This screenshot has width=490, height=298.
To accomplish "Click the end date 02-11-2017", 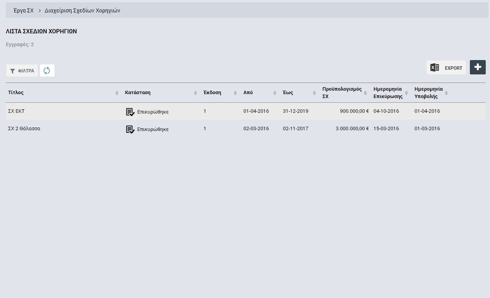I will 296,129.
